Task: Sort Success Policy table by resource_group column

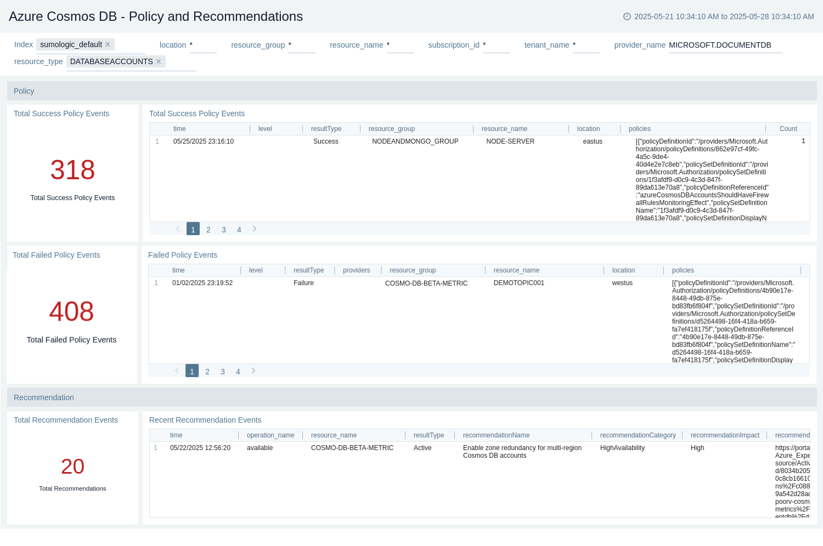Action: pyautogui.click(x=392, y=129)
